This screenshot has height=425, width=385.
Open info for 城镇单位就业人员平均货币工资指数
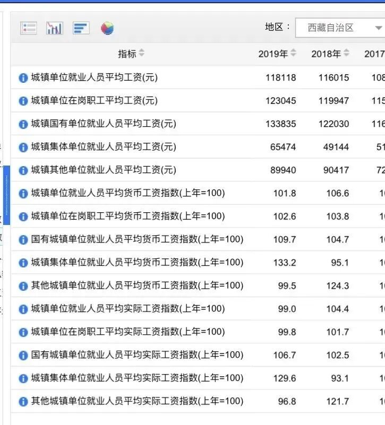tap(23, 194)
